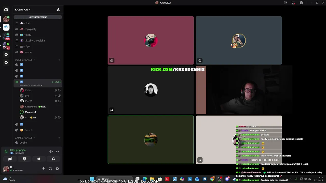Open the -hovná text channel
The height and width of the screenshot is (183, 326).
click(38, 52)
